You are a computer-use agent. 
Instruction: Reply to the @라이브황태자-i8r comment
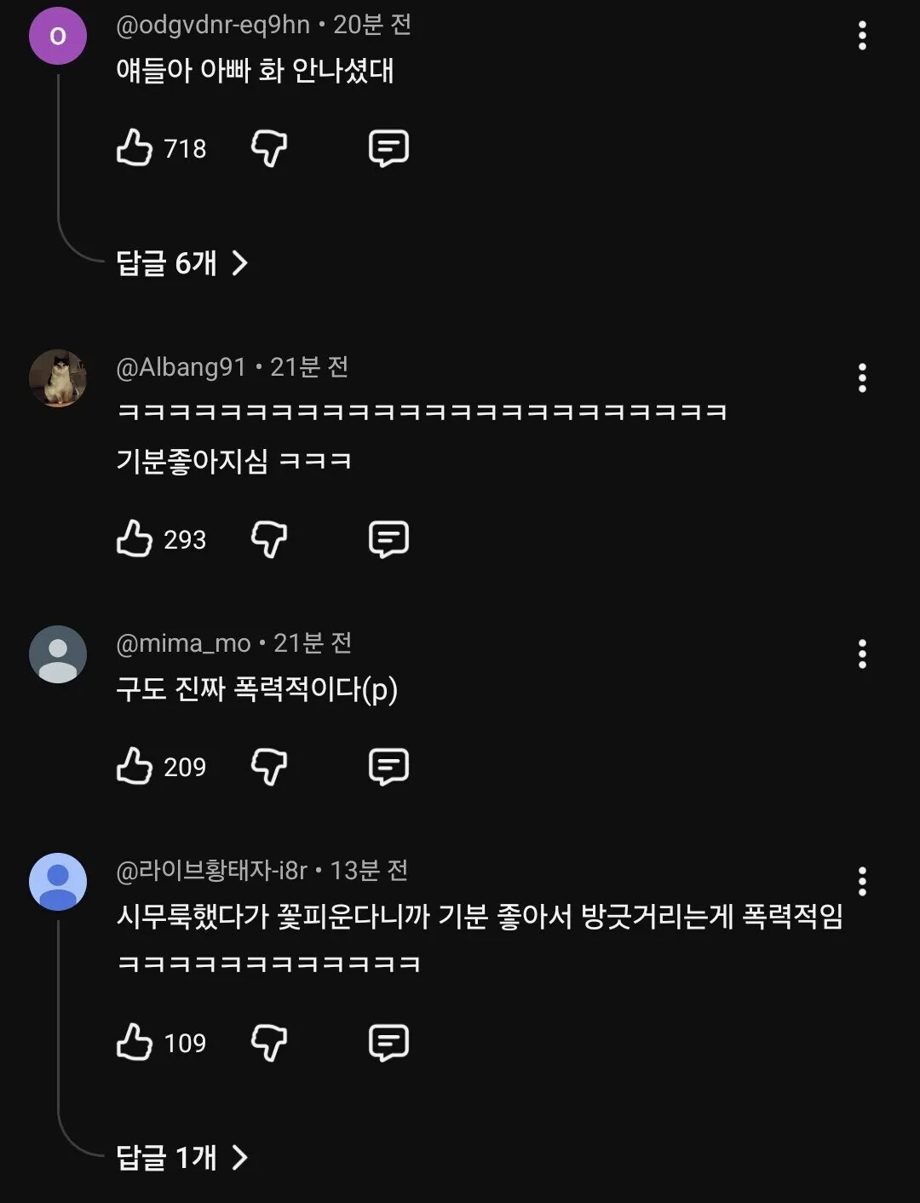click(x=388, y=1043)
